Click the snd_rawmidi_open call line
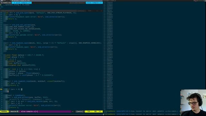The image size is (206, 116). tap(53, 43)
